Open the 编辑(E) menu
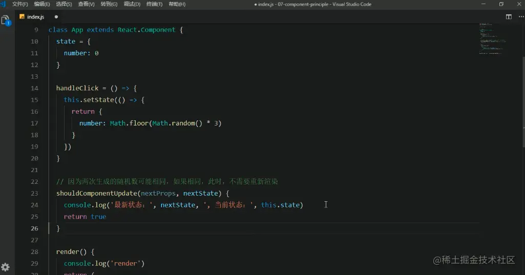Viewport: 525px width, 275px height. coord(42,4)
